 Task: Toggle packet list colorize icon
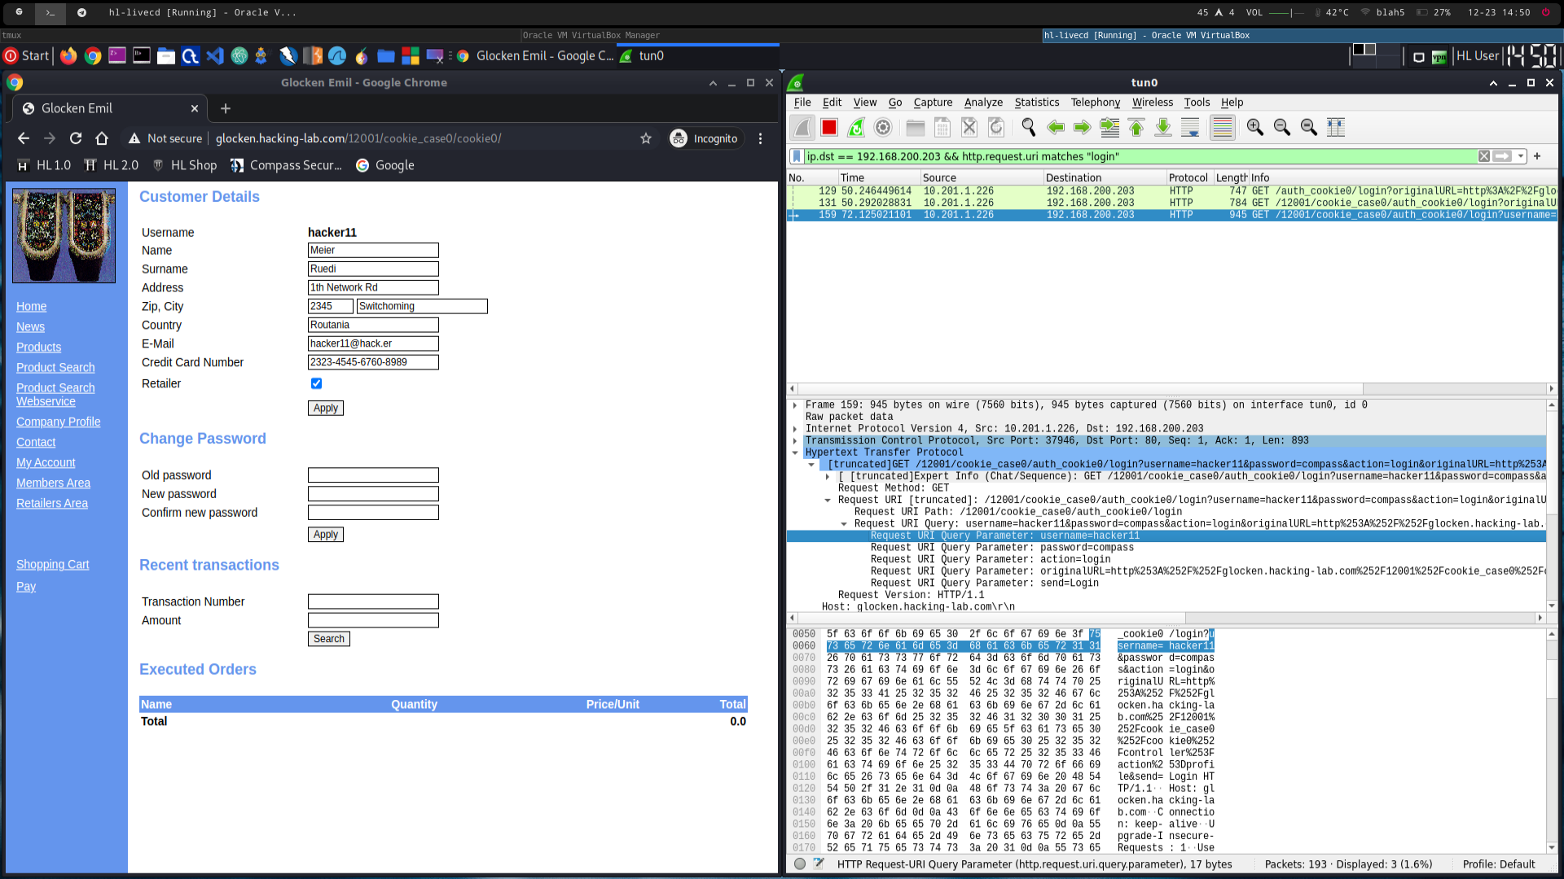(1222, 127)
